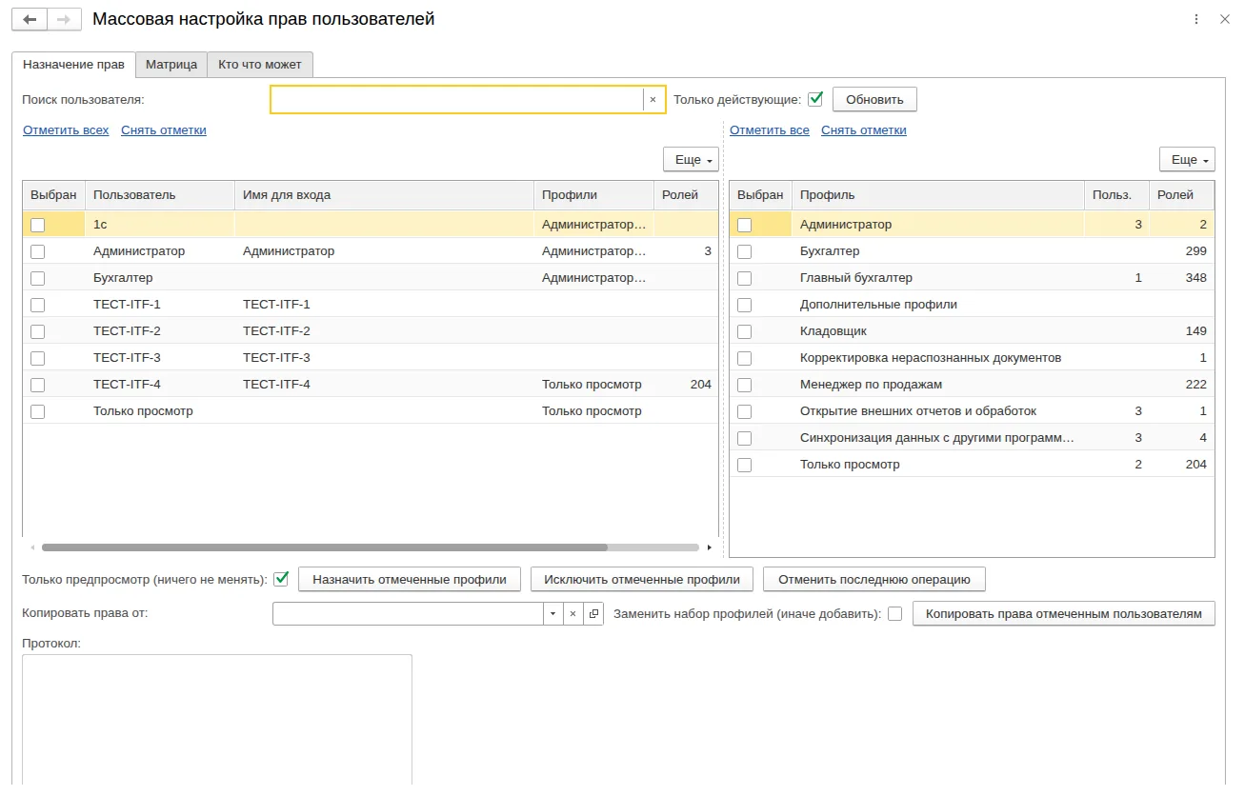Image resolution: width=1245 pixels, height=796 pixels.
Task: Click 'Назначить отмеченные профили'
Action: 410,579
